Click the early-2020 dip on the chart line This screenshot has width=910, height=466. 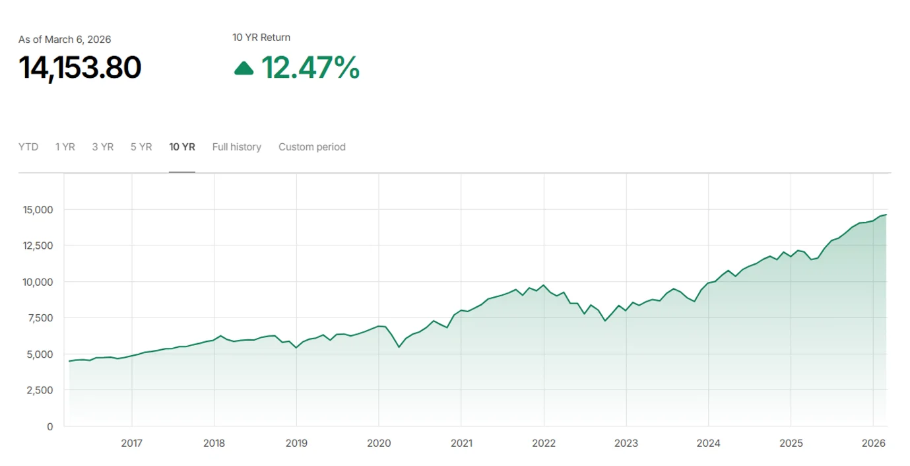click(399, 347)
